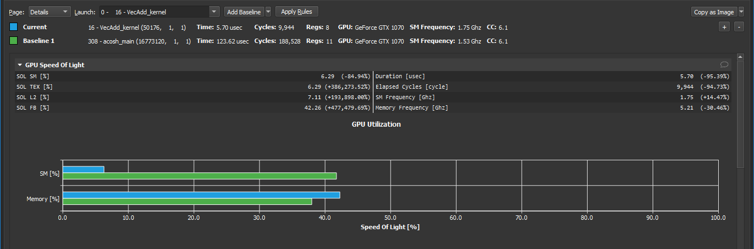Click the scrollbar up arrow

(x=741, y=57)
